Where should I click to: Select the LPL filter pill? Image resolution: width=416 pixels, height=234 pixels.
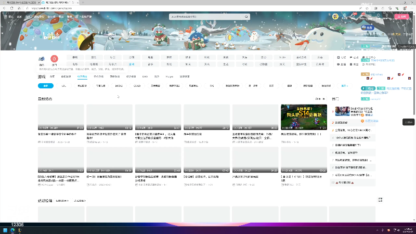pos(64,86)
